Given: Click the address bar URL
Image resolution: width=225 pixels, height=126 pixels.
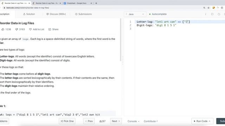Looking at the screenshot, I should (x=27, y=8).
